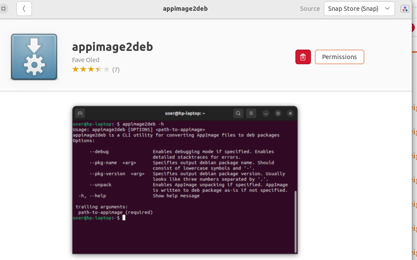Click the colored dots icon beside Source dropdown
Screen dimensions: 417x260
click(x=404, y=9)
